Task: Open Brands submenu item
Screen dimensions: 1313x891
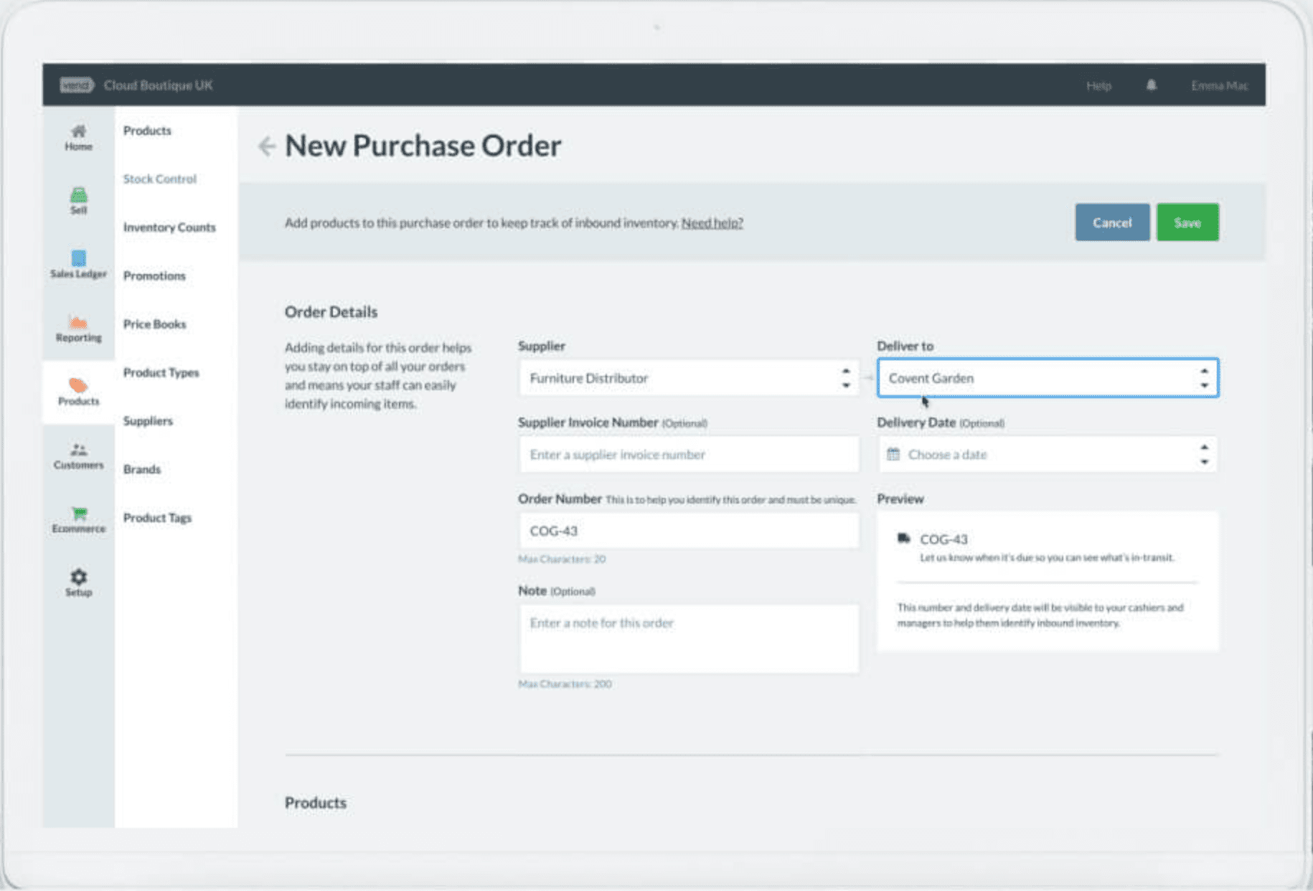Action: point(142,469)
